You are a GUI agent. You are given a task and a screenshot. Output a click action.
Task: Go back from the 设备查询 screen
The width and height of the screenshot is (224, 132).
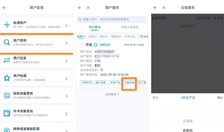coord(155,8)
